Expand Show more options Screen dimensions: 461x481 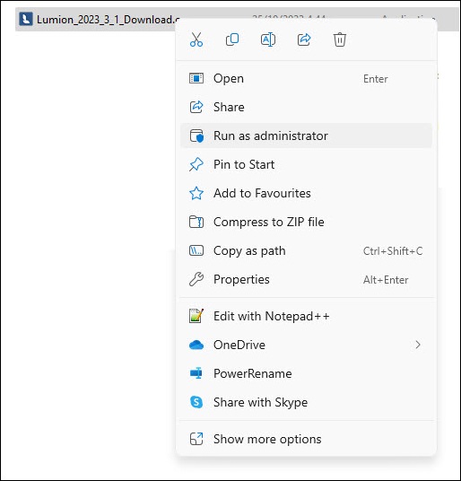click(306, 439)
